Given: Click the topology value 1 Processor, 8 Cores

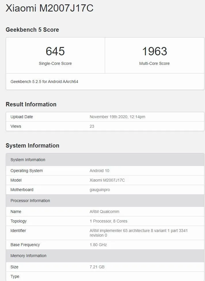Looking at the screenshot, I should (108, 221).
